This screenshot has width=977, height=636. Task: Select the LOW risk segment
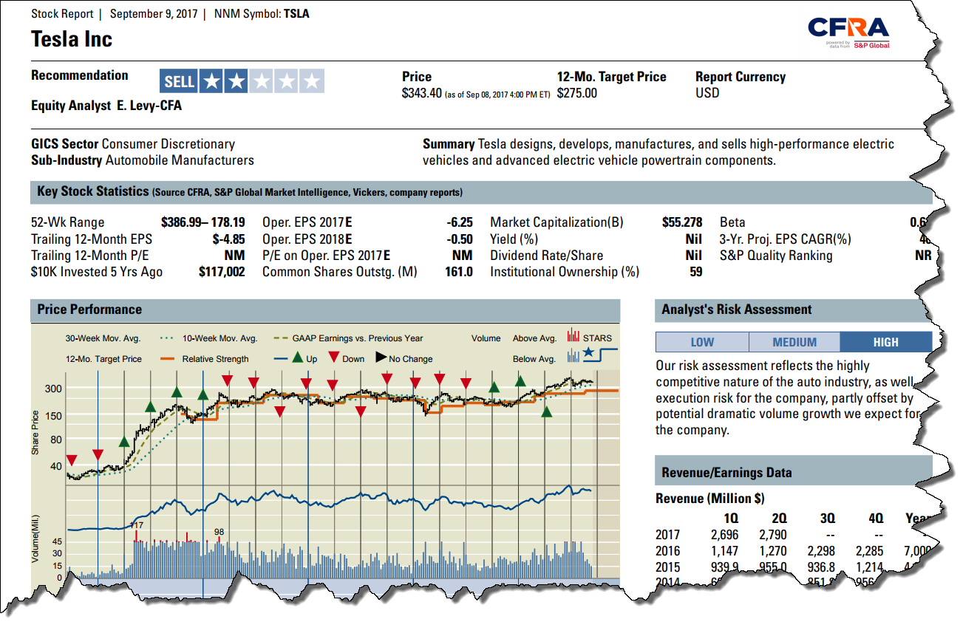click(x=702, y=342)
